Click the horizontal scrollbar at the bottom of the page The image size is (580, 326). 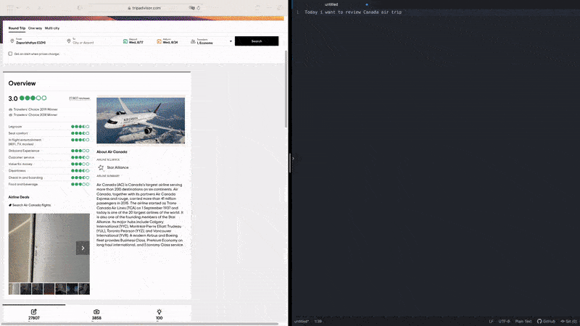click(x=141, y=324)
